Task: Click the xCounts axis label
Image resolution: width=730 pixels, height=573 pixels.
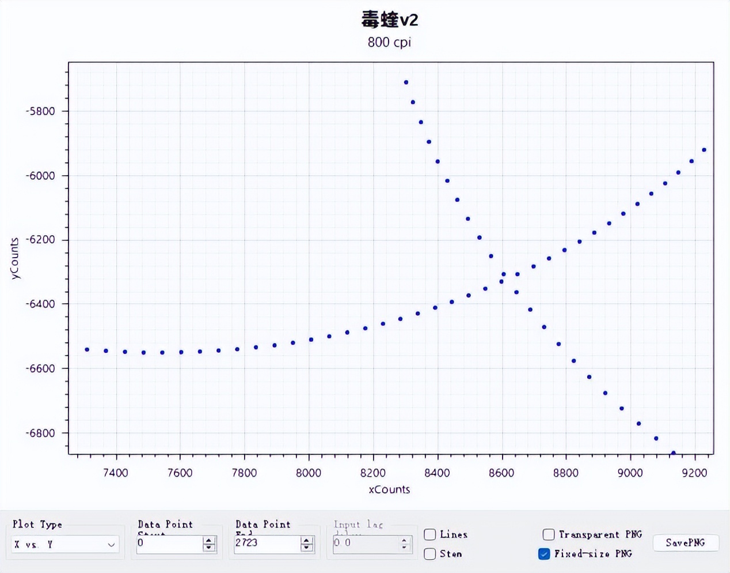Action: tap(389, 489)
